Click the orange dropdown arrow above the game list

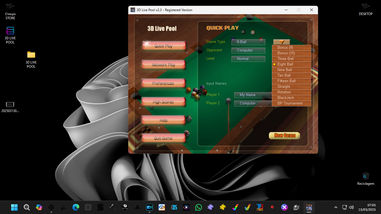point(282,42)
